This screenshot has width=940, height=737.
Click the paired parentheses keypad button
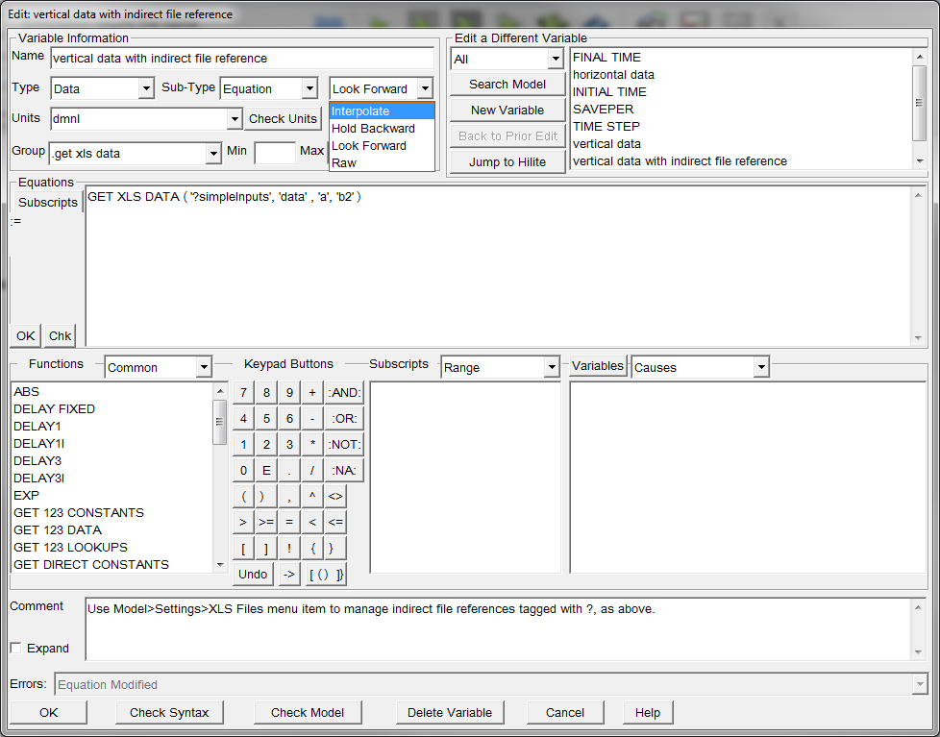point(326,574)
